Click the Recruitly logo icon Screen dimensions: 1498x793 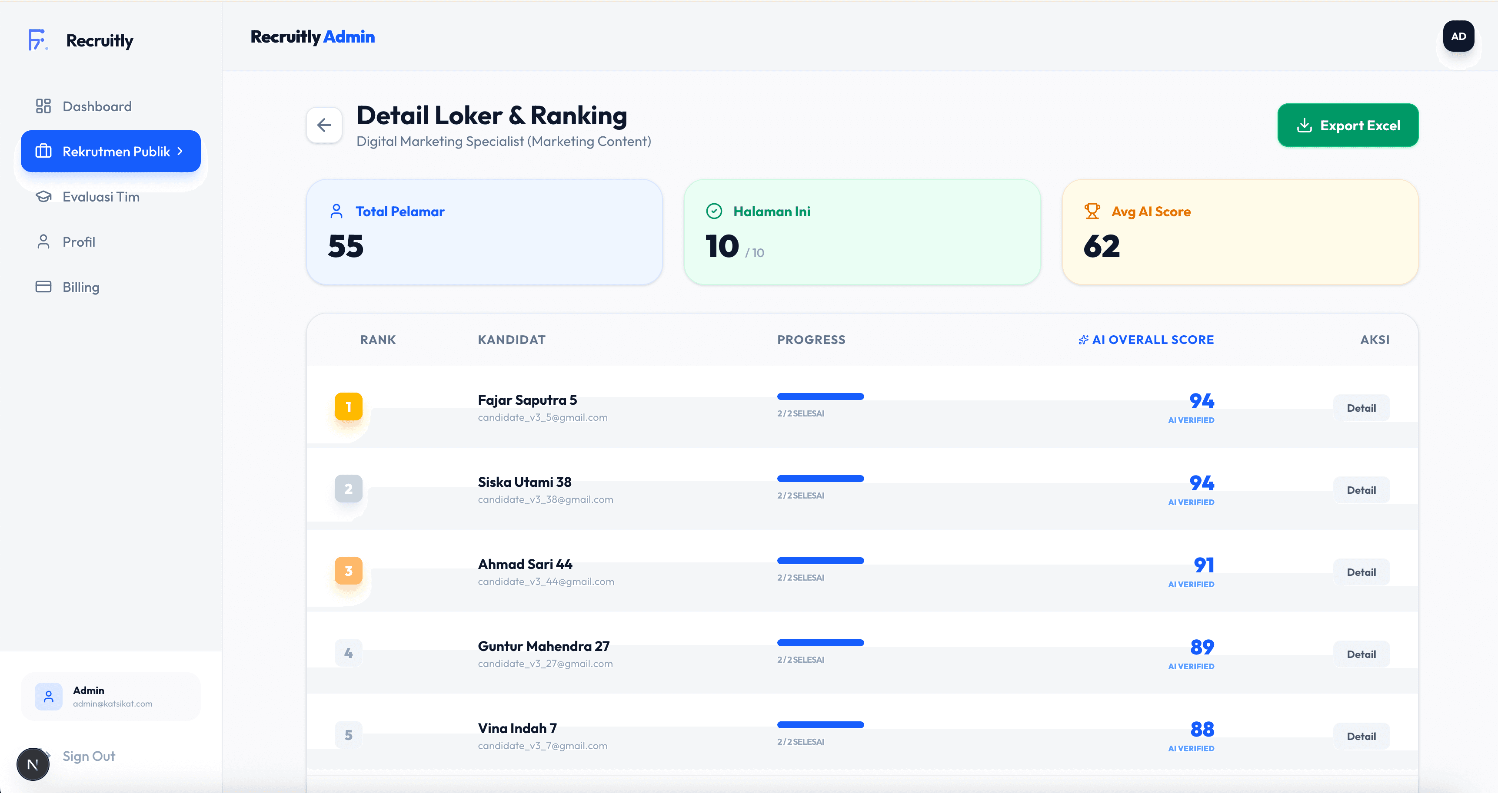coord(38,40)
